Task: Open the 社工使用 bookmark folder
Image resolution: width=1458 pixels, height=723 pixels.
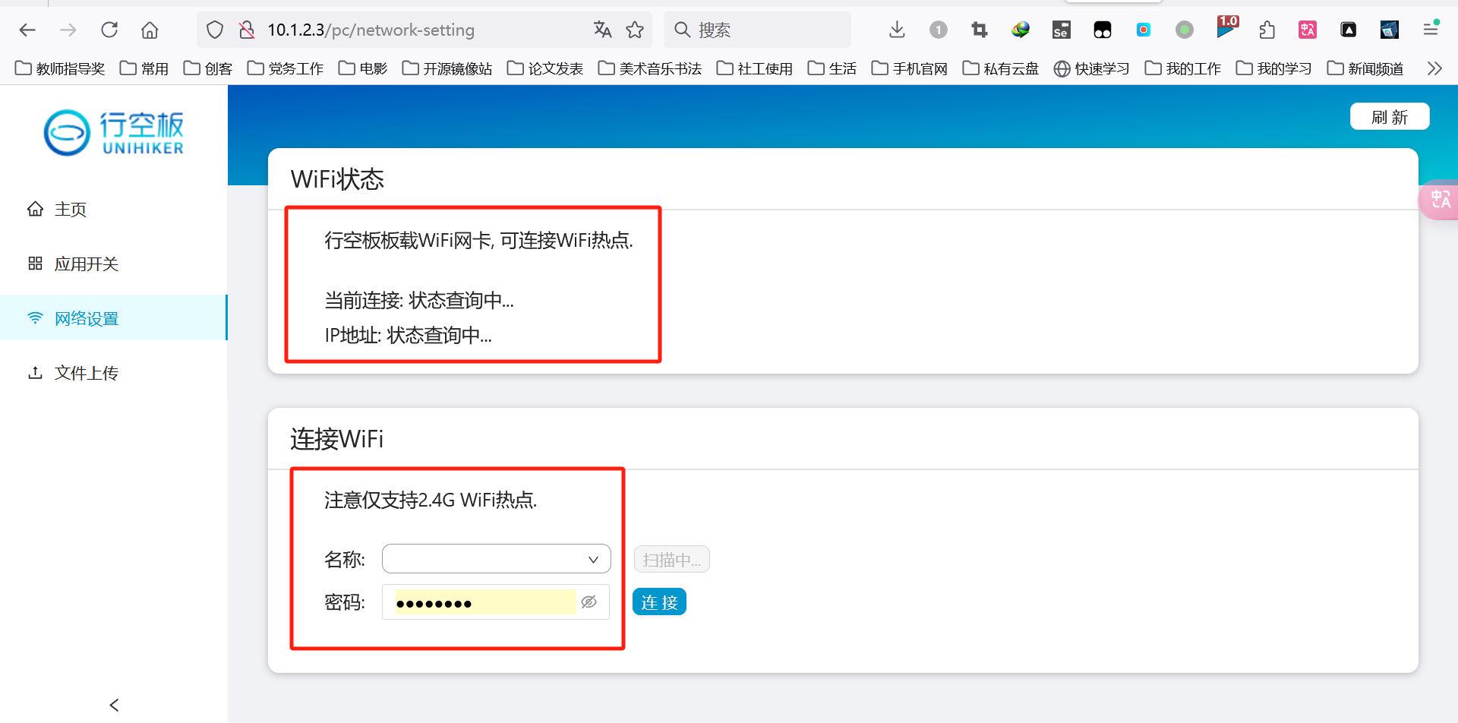Action: [755, 68]
